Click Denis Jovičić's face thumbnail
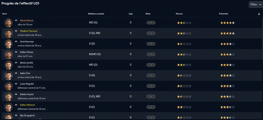Screen dimensions: 263x120 pyautogui.click(x=9, y=65)
